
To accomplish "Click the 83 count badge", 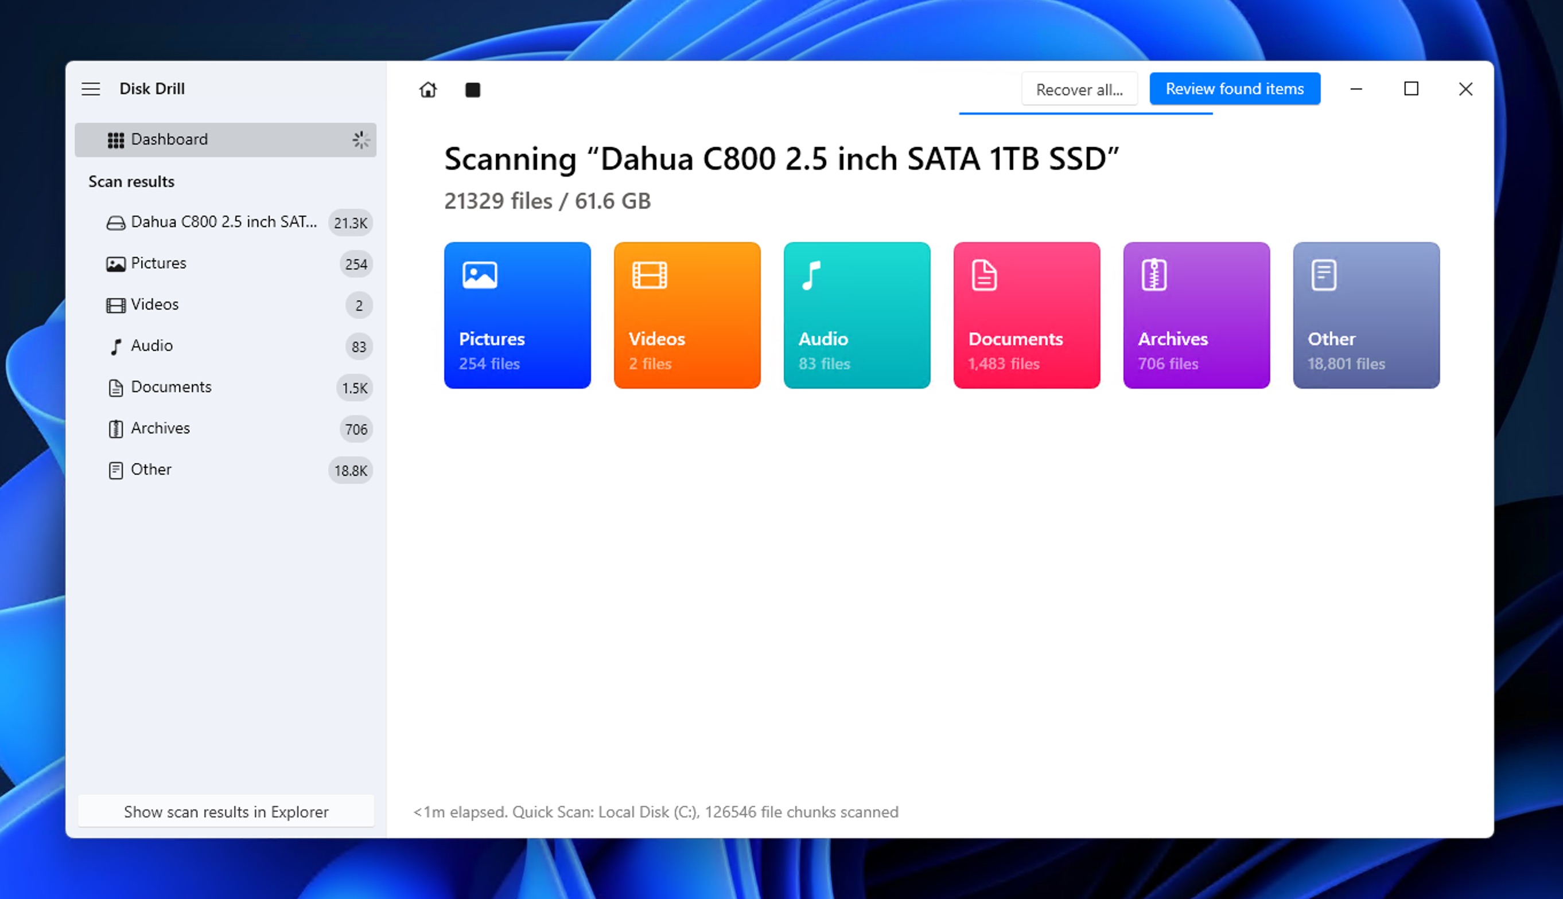I will (x=359, y=347).
